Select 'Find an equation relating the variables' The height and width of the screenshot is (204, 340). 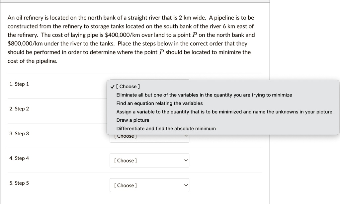(159, 103)
